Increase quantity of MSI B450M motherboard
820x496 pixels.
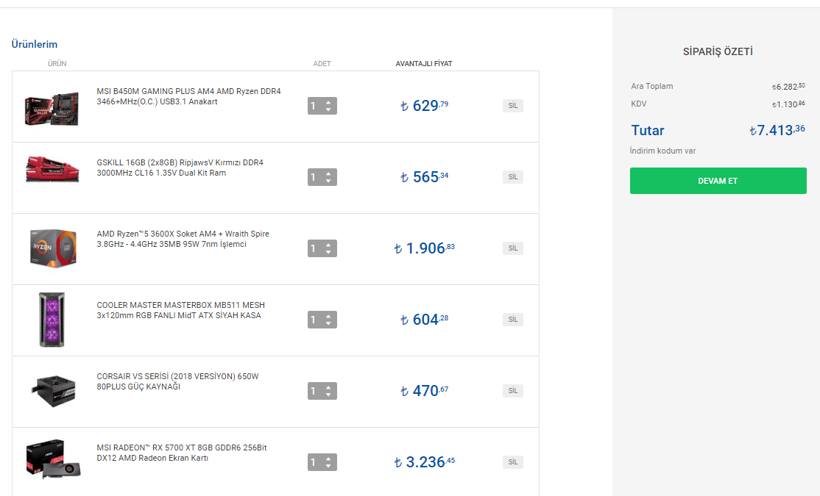328,102
